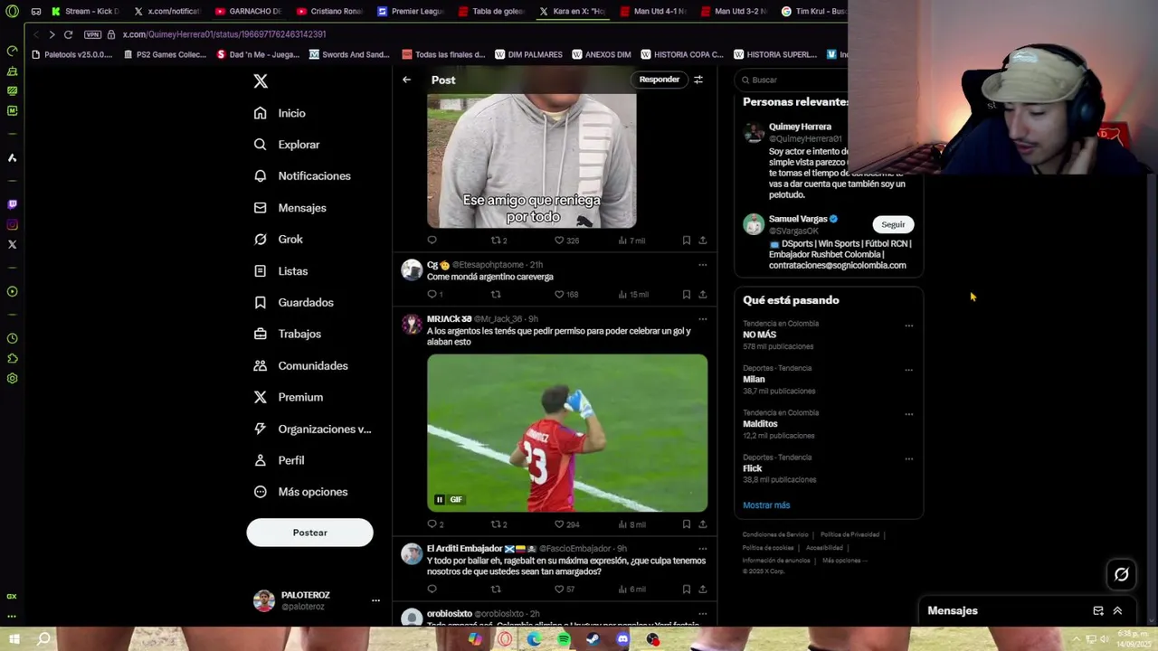Open Steam from the Windows taskbar
Viewport: 1158px width, 651px height.
point(593,639)
